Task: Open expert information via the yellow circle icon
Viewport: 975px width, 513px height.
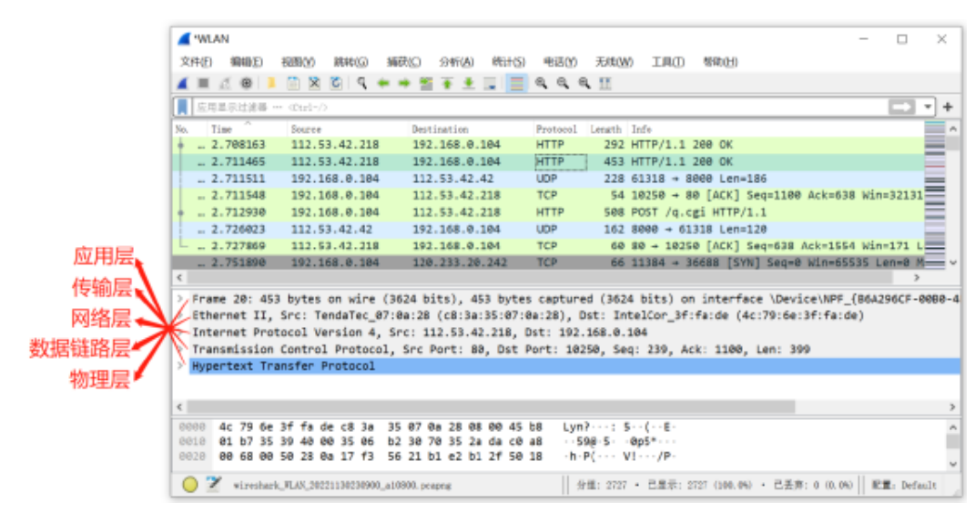Action: (189, 485)
